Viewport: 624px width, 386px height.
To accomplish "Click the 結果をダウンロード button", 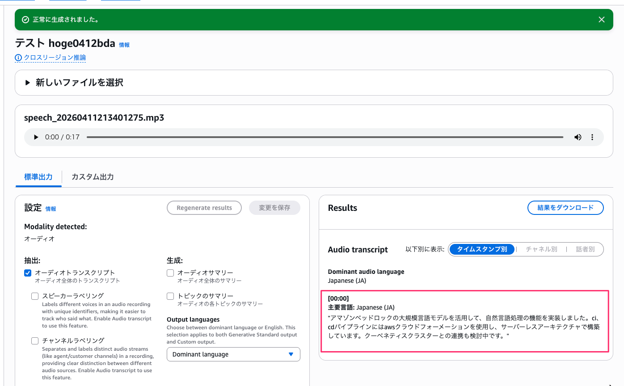I will 565,208.
